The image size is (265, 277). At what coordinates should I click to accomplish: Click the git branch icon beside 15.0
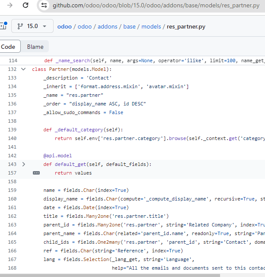pos(20,26)
